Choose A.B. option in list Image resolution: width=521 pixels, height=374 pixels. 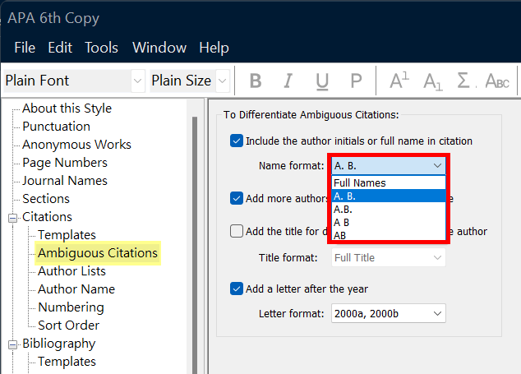(389, 209)
